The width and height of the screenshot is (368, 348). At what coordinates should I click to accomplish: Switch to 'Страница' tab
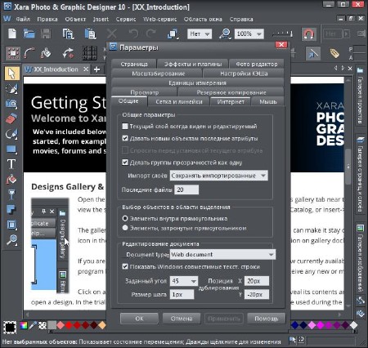point(134,64)
